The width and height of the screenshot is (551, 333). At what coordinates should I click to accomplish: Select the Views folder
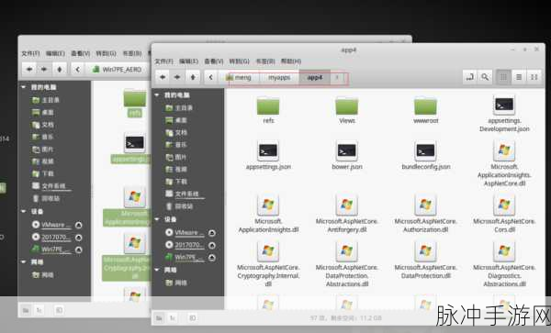tap(347, 111)
